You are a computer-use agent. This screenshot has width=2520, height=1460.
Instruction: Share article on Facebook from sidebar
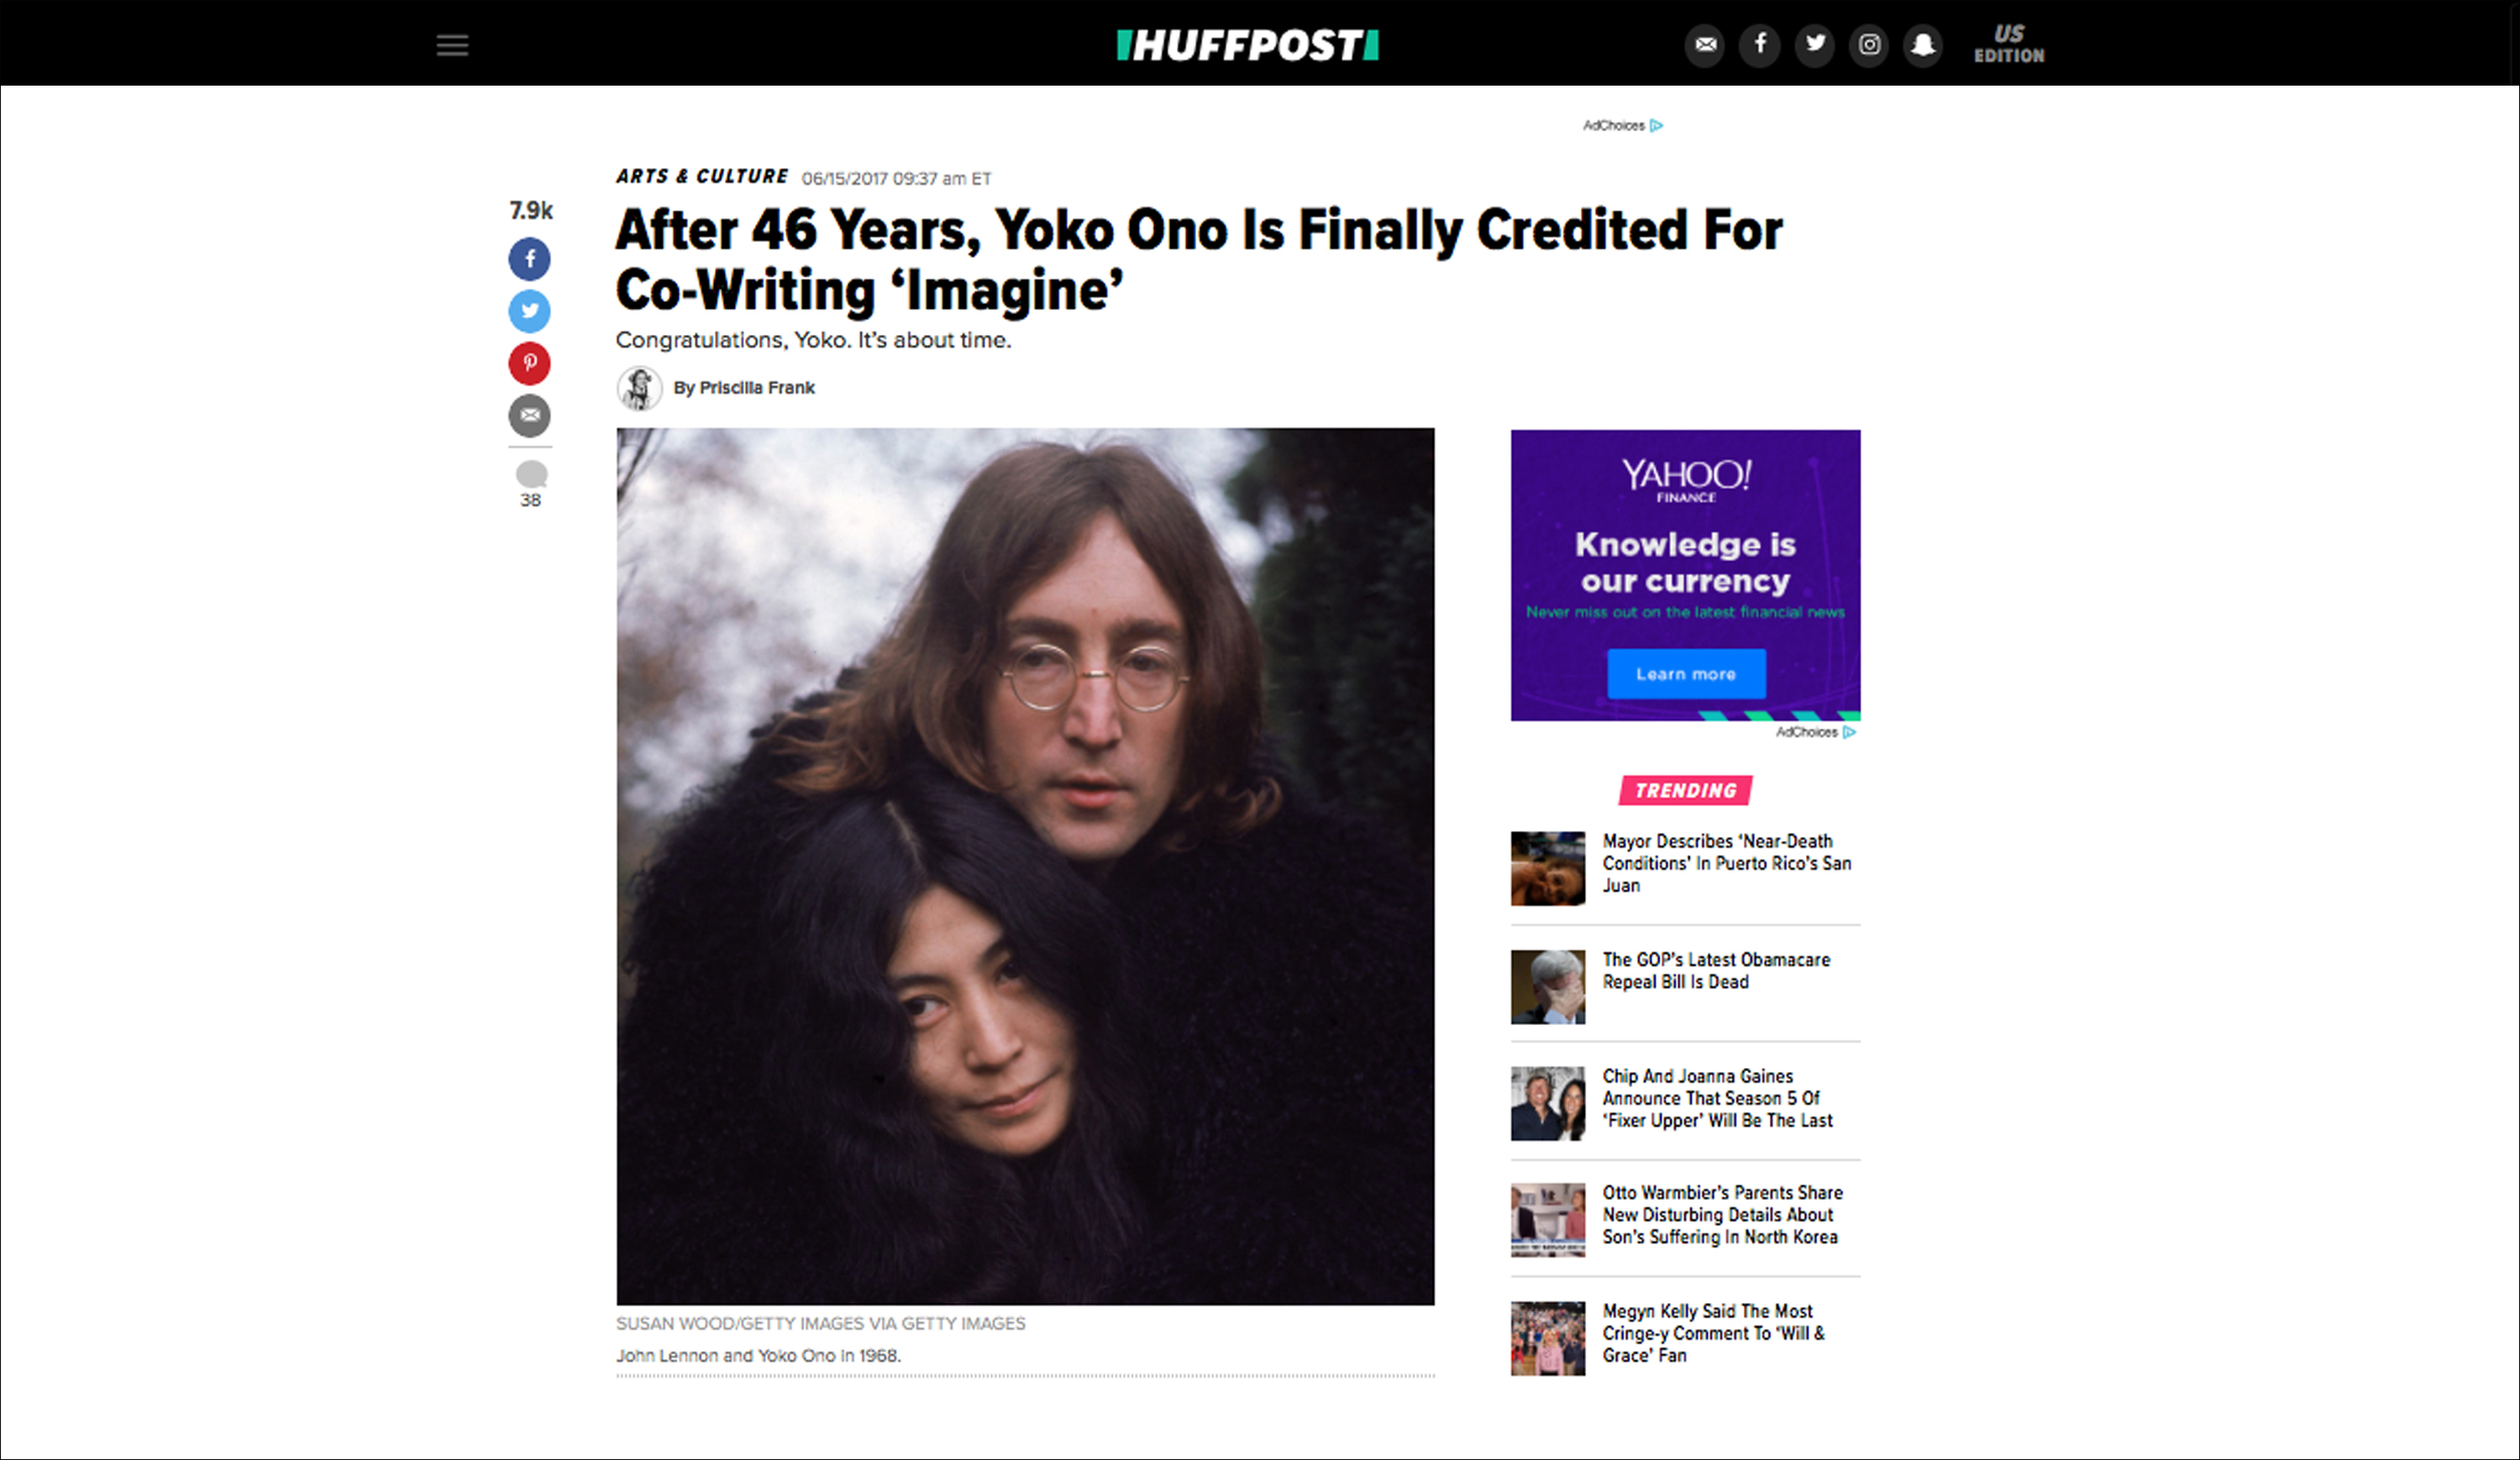tap(530, 259)
